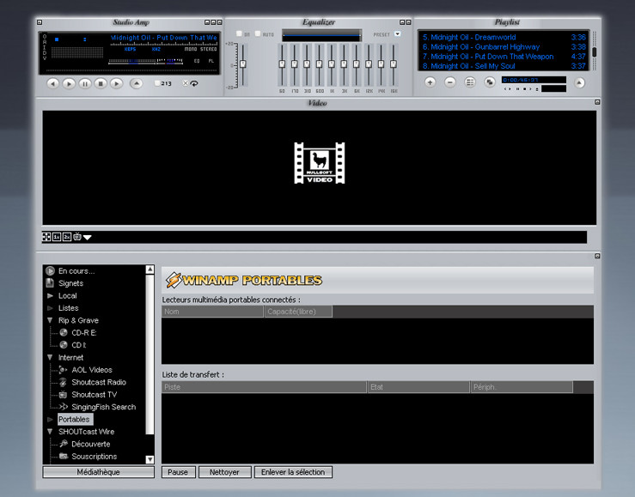Collapse the Rip & Grave node
Viewport: 635px width, 497px height.
[x=50, y=320]
